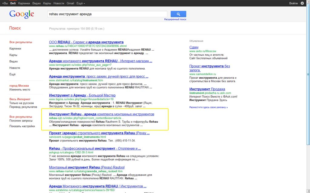Click Показать настройки in sidebar
Image resolution: width=310 pixels, height=193 pixels.
(x=22, y=126)
